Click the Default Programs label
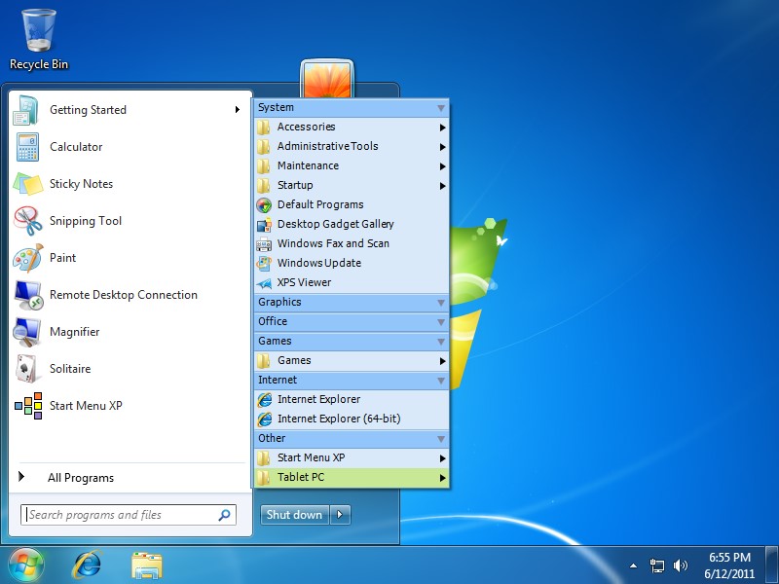This screenshot has height=584, width=779. [320, 204]
